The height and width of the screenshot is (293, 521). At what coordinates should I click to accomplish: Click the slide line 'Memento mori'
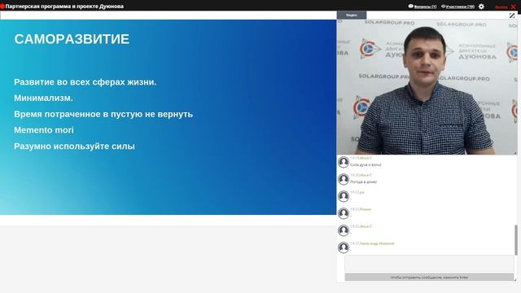tap(44, 130)
